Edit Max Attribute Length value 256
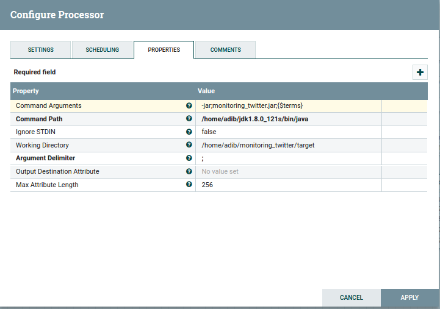 288,185
